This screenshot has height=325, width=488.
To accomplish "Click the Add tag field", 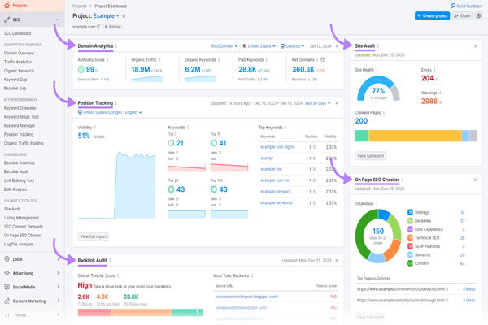I will click(113, 27).
